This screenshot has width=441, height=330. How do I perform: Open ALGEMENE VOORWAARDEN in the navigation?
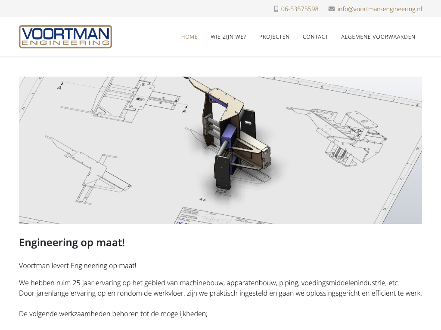pos(378,37)
